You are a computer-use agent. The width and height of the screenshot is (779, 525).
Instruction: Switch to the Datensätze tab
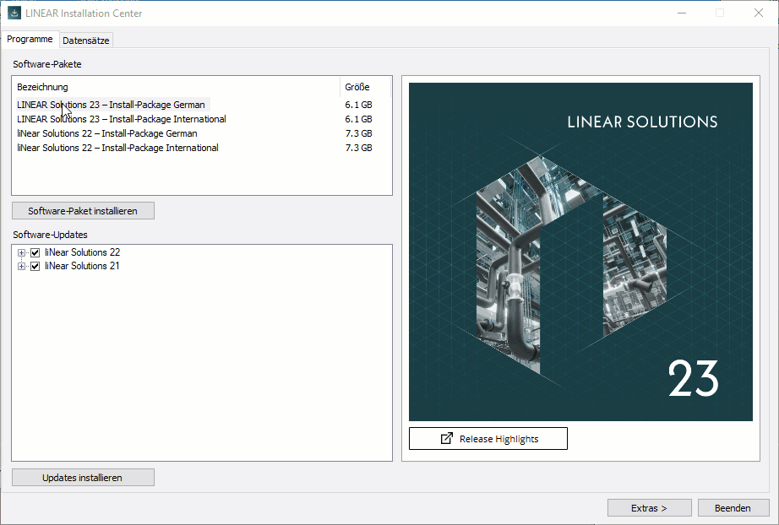click(x=86, y=41)
